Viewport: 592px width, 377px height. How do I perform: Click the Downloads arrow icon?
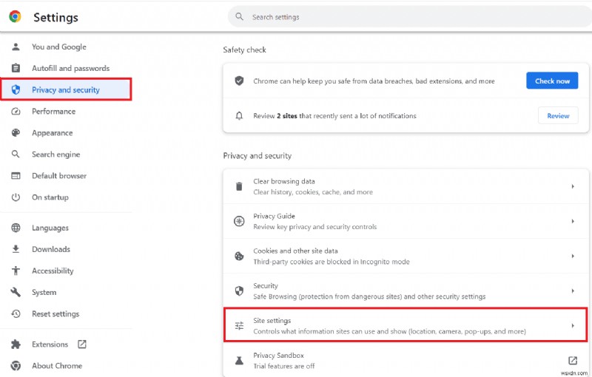click(x=16, y=249)
